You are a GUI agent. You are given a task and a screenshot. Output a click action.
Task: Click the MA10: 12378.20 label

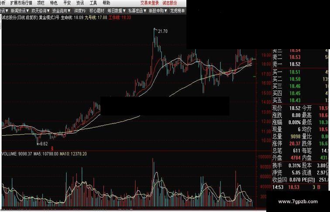(x=73, y=154)
